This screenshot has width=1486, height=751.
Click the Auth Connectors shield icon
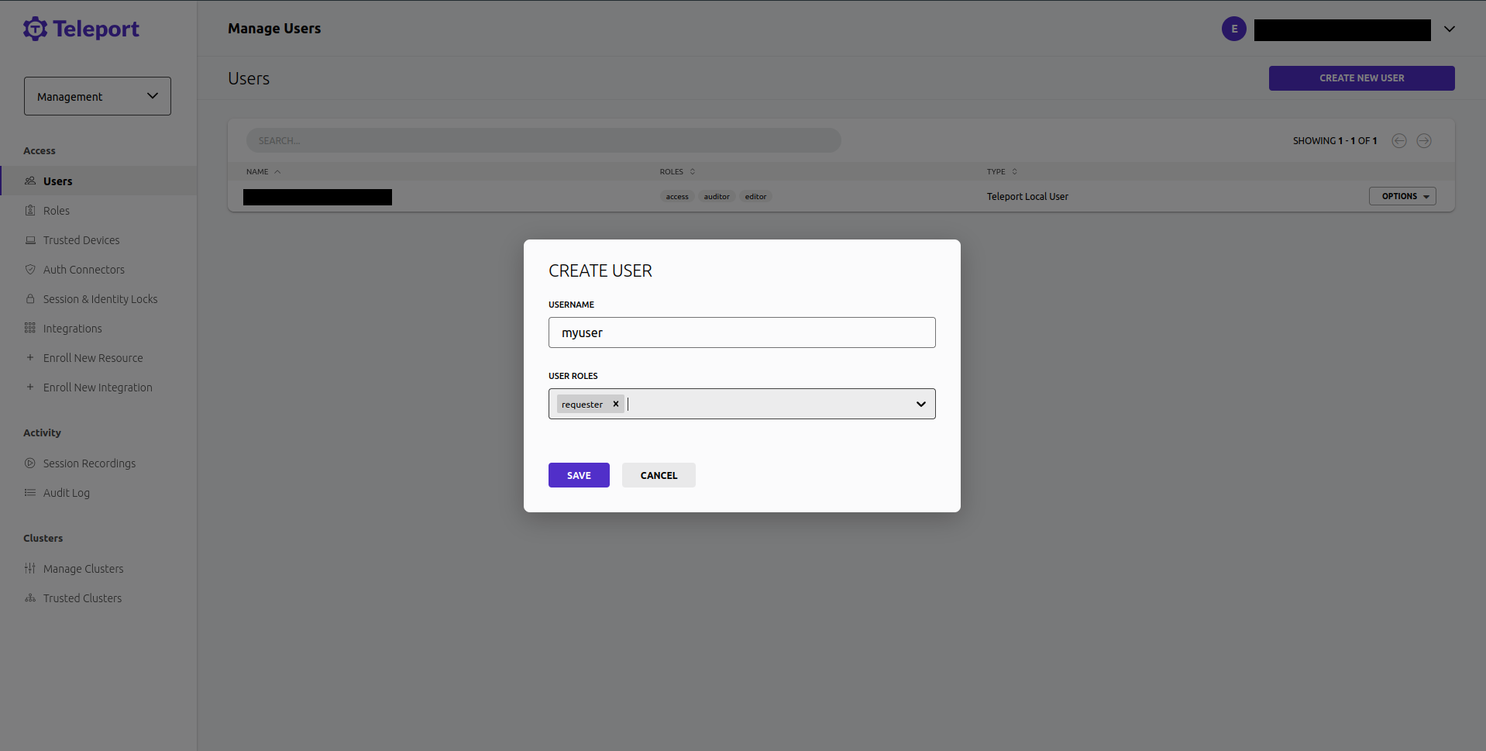30,269
